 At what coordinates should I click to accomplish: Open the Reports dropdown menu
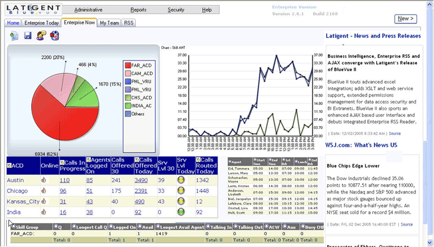click(x=138, y=10)
